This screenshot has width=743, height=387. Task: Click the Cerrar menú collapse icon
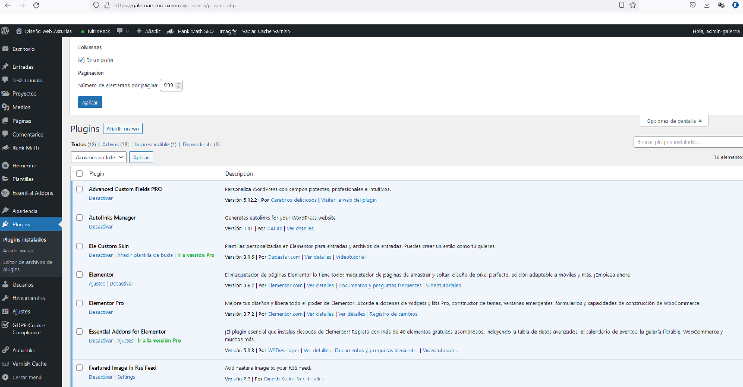pyautogui.click(x=5, y=378)
